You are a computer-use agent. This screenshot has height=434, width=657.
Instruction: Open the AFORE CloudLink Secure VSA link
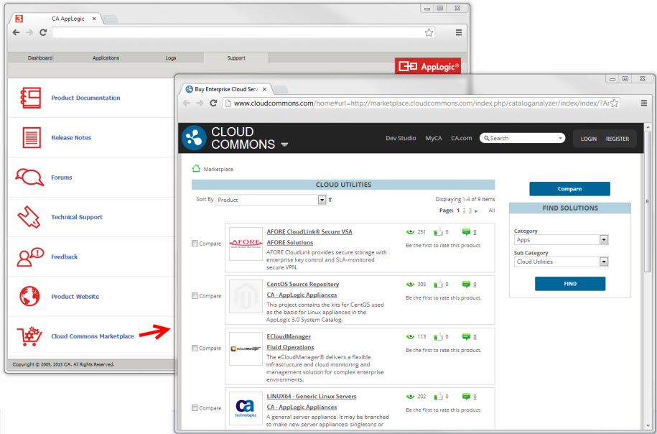coord(309,231)
